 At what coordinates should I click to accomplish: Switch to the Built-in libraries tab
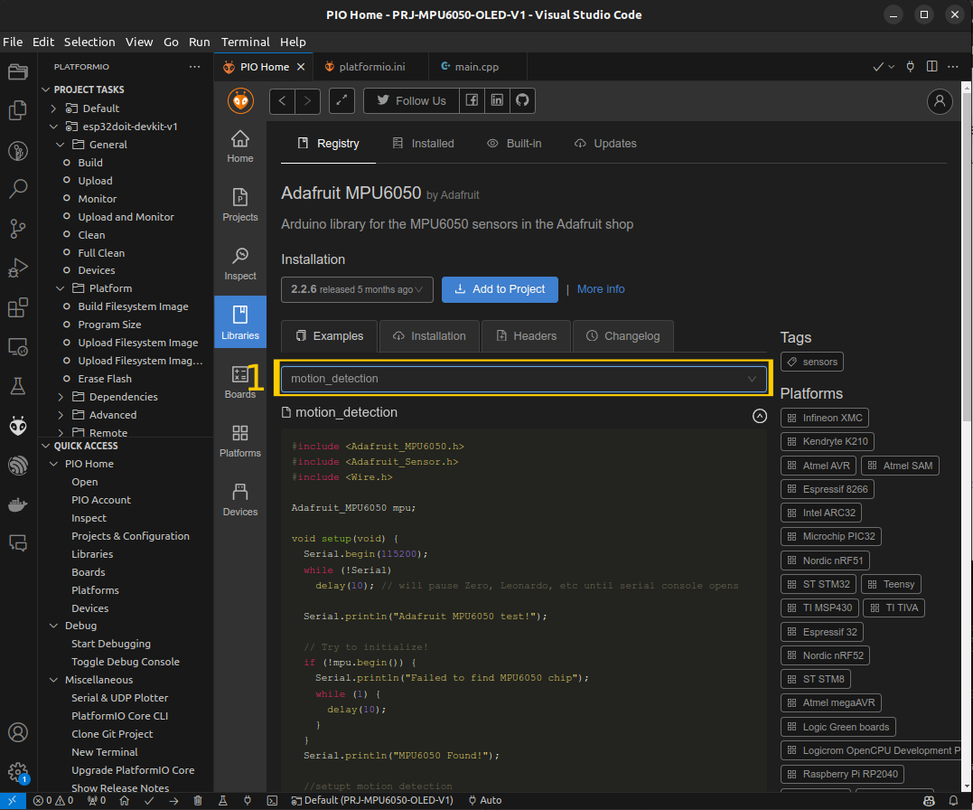[x=514, y=144]
